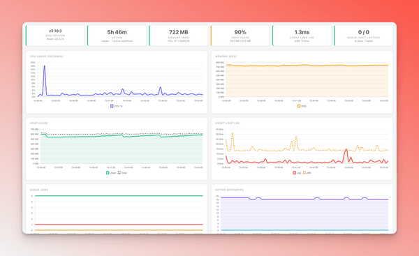The width and height of the screenshot is (419, 256).
Task: Click the QUEUE JOBS chart title
Action: [39, 190]
